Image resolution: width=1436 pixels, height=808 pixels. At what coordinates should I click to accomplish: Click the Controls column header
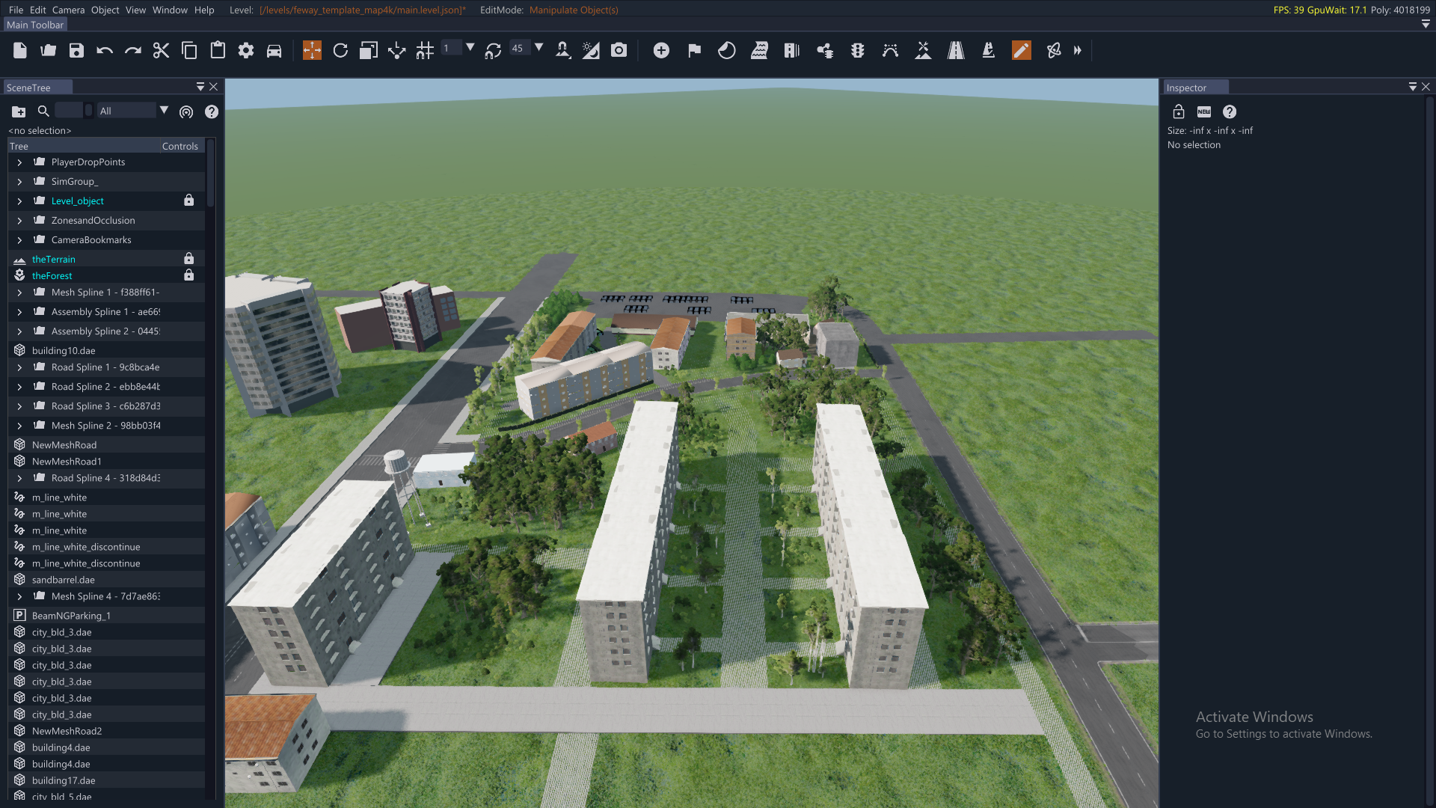pyautogui.click(x=179, y=146)
